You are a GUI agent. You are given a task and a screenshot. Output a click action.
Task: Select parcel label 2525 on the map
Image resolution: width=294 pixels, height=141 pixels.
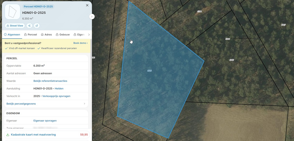click(x=149, y=71)
